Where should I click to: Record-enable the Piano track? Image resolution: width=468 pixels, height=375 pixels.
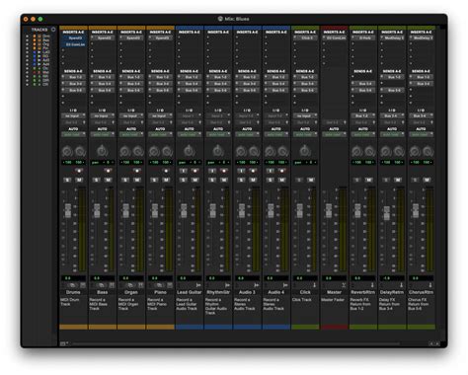click(166, 171)
